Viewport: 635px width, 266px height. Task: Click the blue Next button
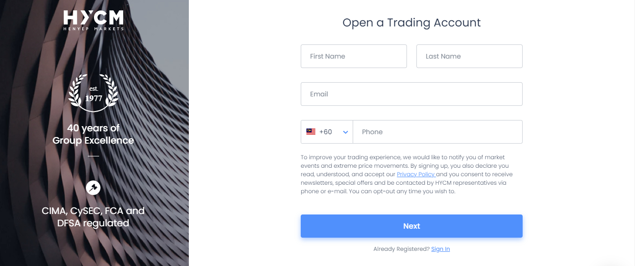tap(412, 226)
